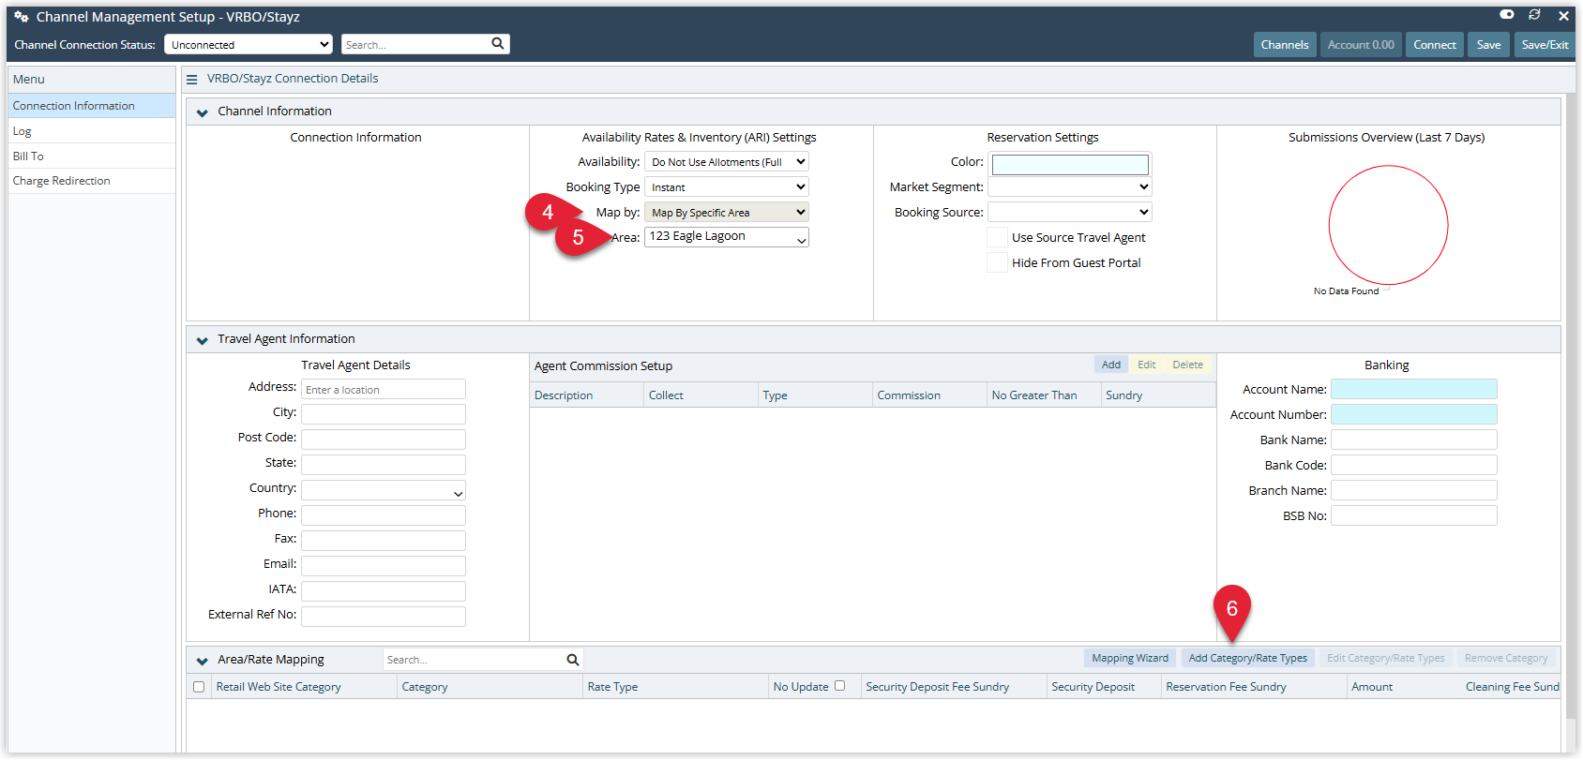This screenshot has height=760, width=1583.
Task: Click the External Ref No field
Action: point(384,617)
